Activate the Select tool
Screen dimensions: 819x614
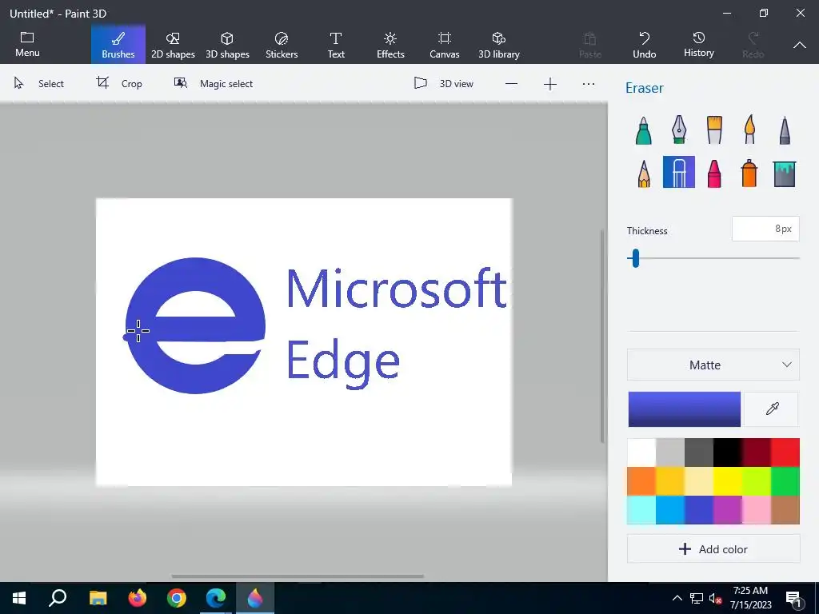[x=38, y=83]
